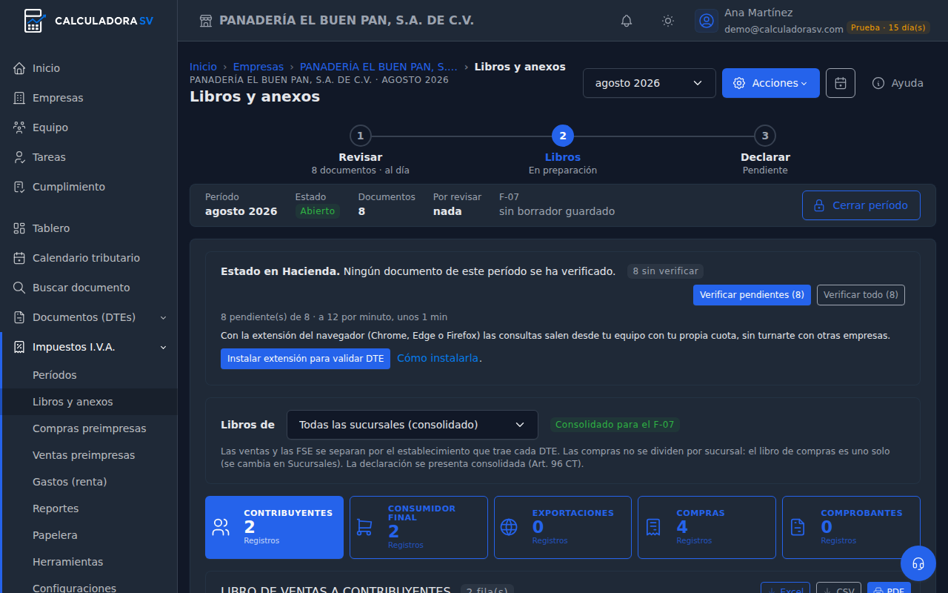Image resolution: width=948 pixels, height=593 pixels.
Task: Select the Comprobantes book card
Action: click(851, 527)
